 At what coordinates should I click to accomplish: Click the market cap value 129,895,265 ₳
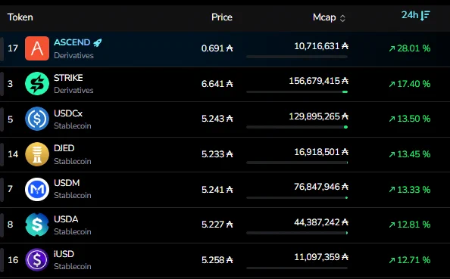[x=318, y=116]
